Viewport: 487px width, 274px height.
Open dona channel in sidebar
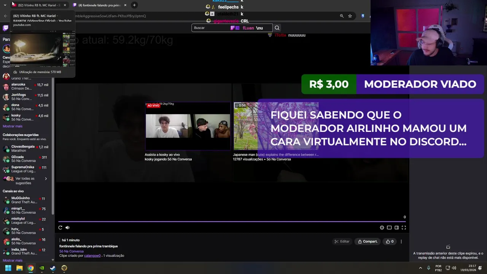27,107
